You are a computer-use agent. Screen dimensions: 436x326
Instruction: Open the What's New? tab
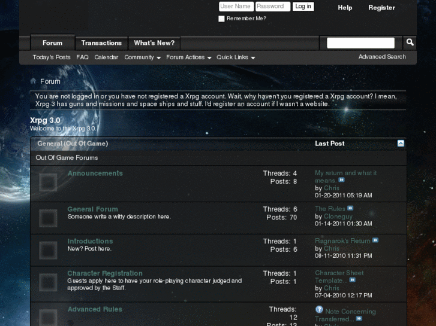[x=154, y=43]
